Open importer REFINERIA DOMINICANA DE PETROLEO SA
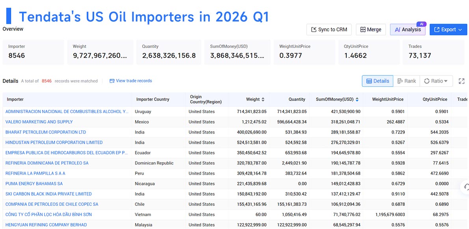The image size is (469, 229). [47, 163]
